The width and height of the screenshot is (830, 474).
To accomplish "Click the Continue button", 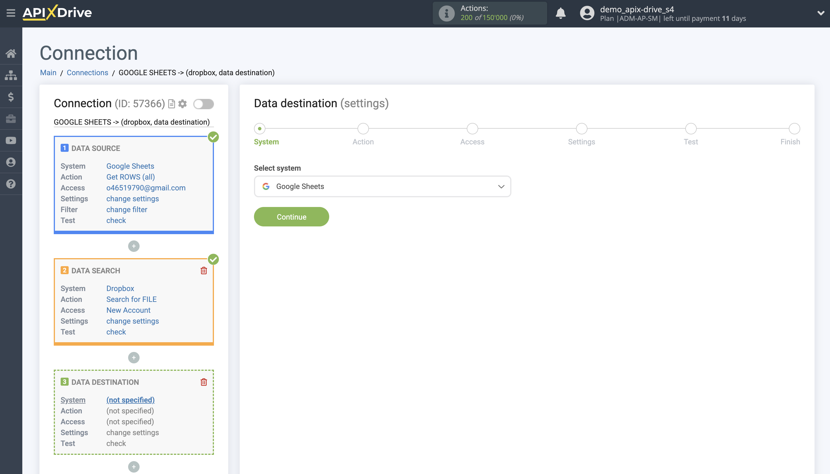I will coord(291,216).
